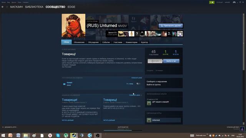246x138 pixels.
Task: Click the Unturned game icon in related games
Action: tap(149, 120)
